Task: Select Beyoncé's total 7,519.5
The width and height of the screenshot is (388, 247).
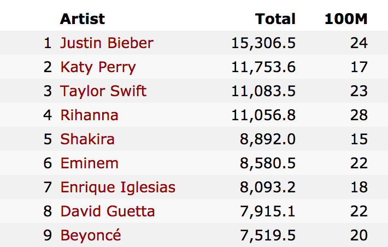Action: tap(268, 236)
